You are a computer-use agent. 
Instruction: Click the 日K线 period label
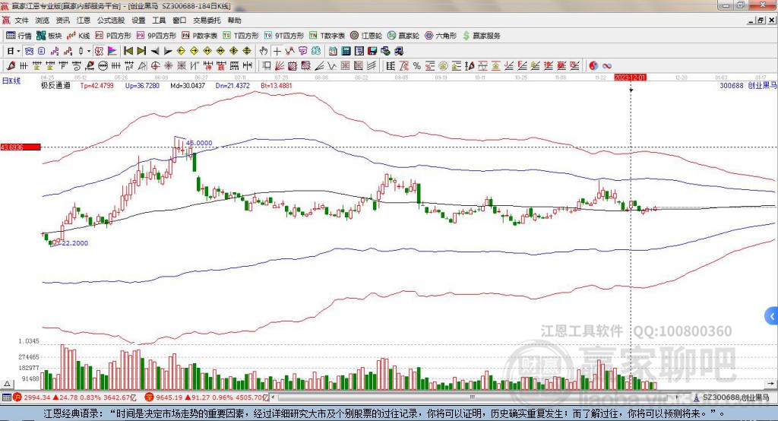[x=11, y=81]
